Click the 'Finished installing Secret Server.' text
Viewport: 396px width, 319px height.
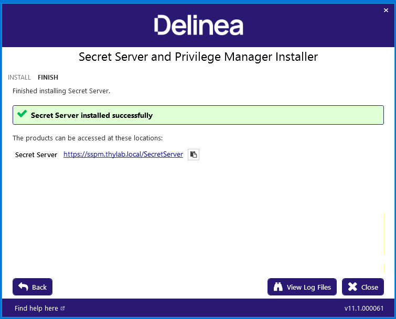61,91
